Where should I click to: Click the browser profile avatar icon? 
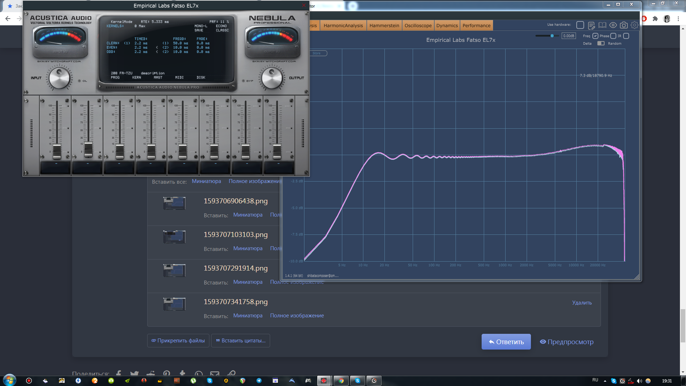(x=667, y=19)
